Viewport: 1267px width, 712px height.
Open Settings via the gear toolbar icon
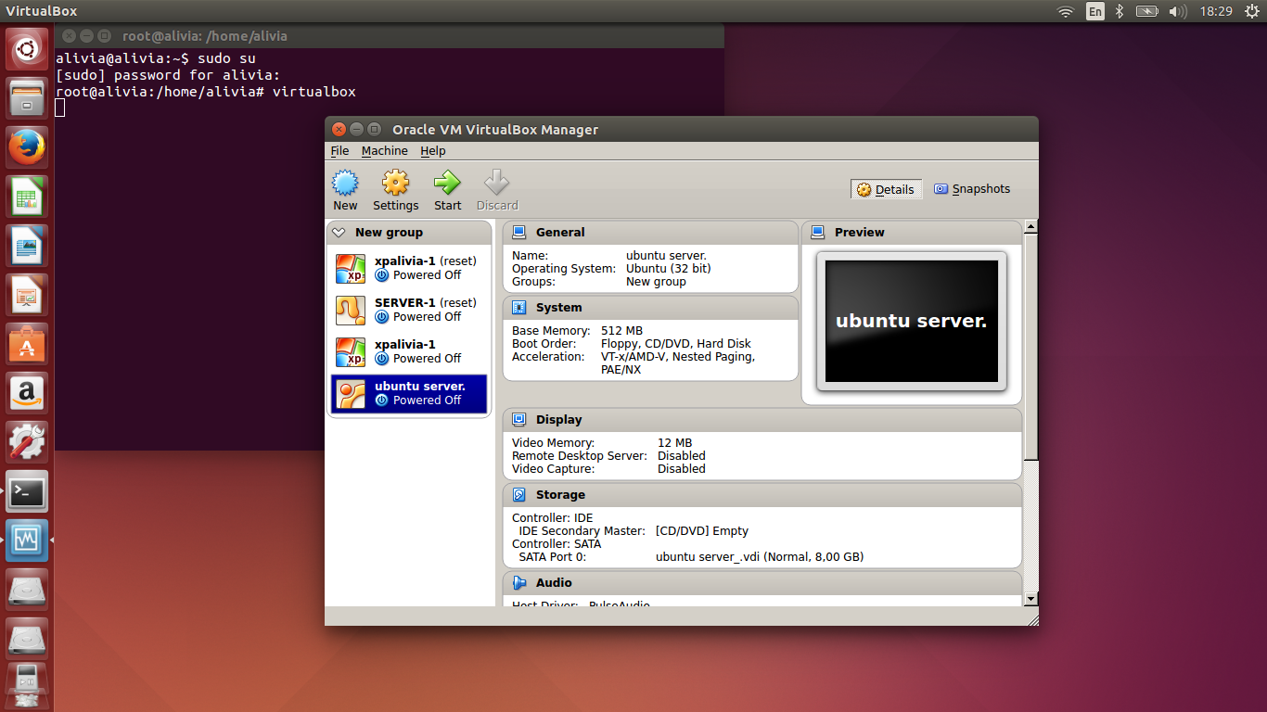[396, 183]
